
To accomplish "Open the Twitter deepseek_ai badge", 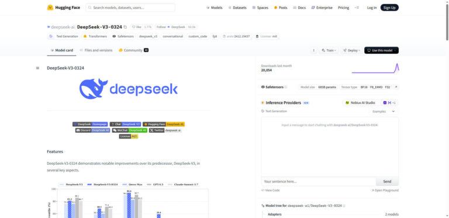I will pyautogui.click(x=165, y=130).
